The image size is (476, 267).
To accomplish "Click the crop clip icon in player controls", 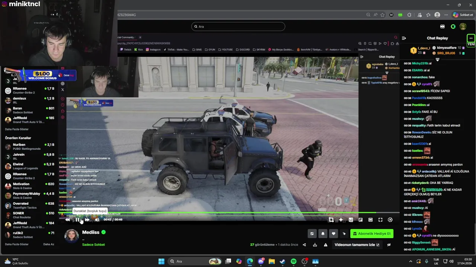I will point(331,220).
